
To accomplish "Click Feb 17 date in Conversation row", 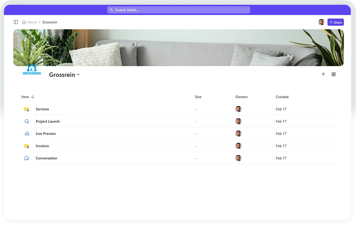I will [281, 158].
